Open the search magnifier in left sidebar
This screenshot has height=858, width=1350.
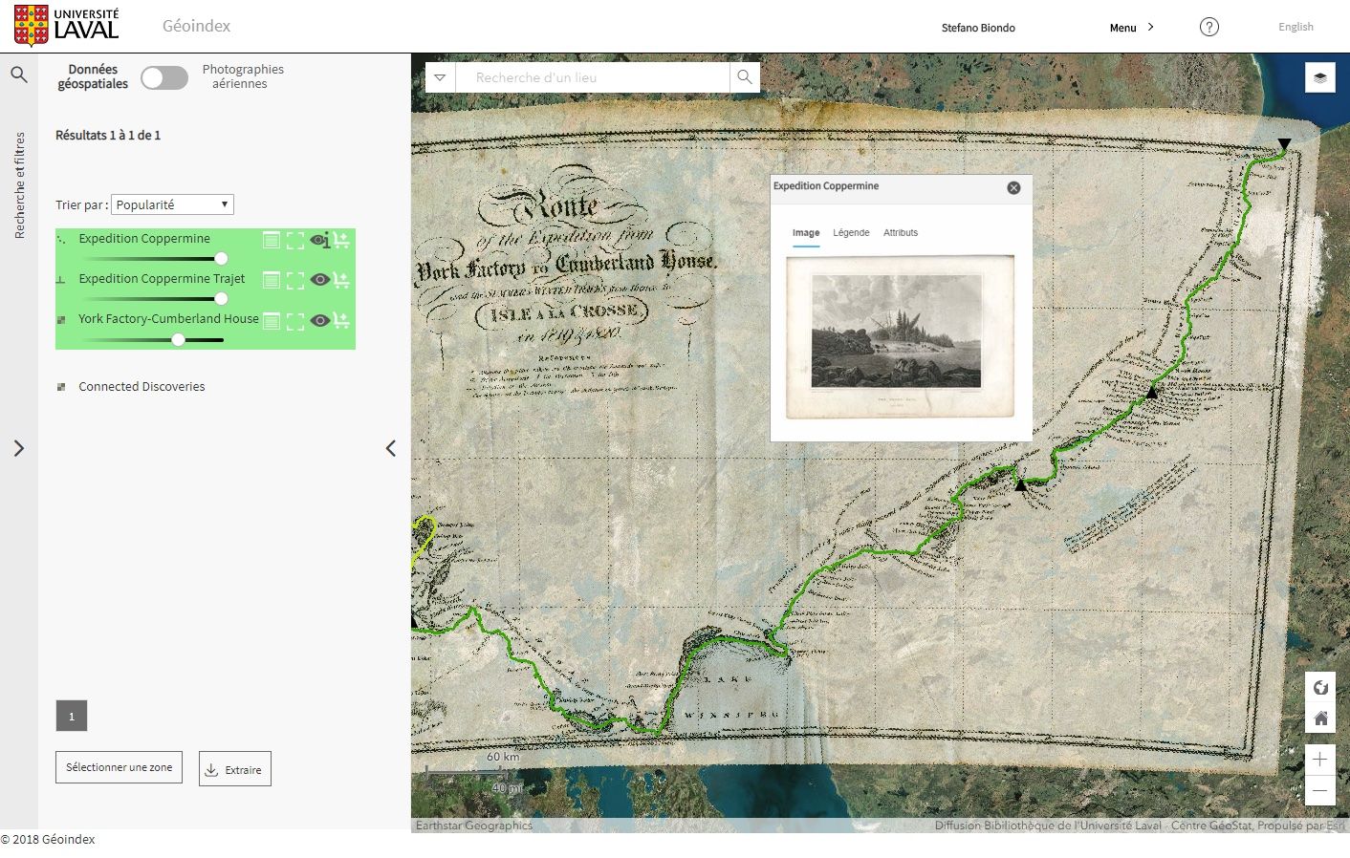19,75
